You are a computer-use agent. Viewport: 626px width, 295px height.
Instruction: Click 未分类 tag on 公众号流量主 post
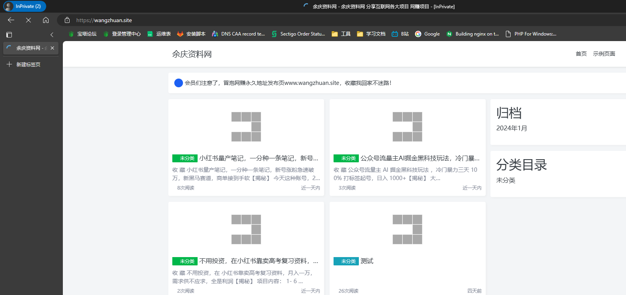(346, 158)
